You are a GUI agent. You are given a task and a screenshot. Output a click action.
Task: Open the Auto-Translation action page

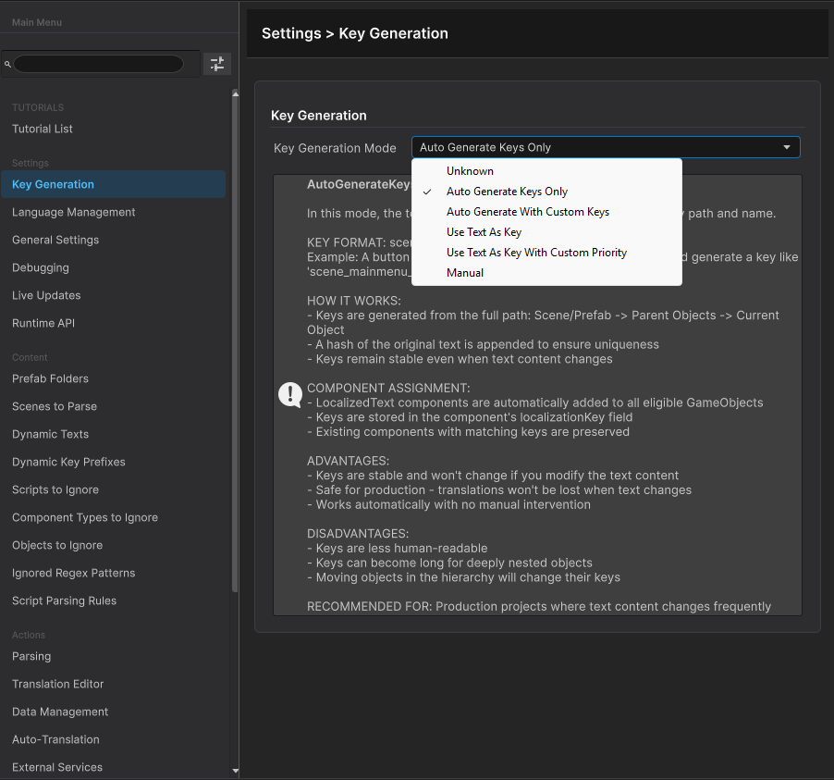coord(54,739)
